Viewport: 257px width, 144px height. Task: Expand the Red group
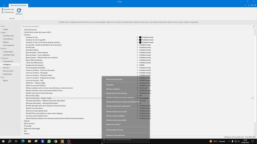[x=22, y=131]
